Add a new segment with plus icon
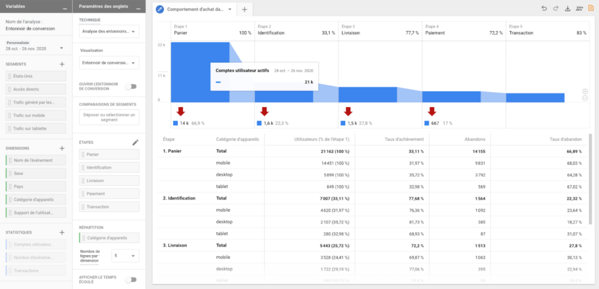 pyautogui.click(x=62, y=64)
